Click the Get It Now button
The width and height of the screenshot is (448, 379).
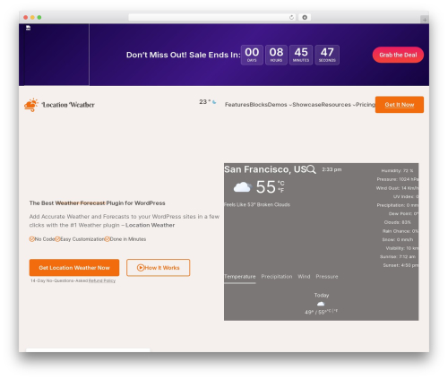tap(400, 105)
